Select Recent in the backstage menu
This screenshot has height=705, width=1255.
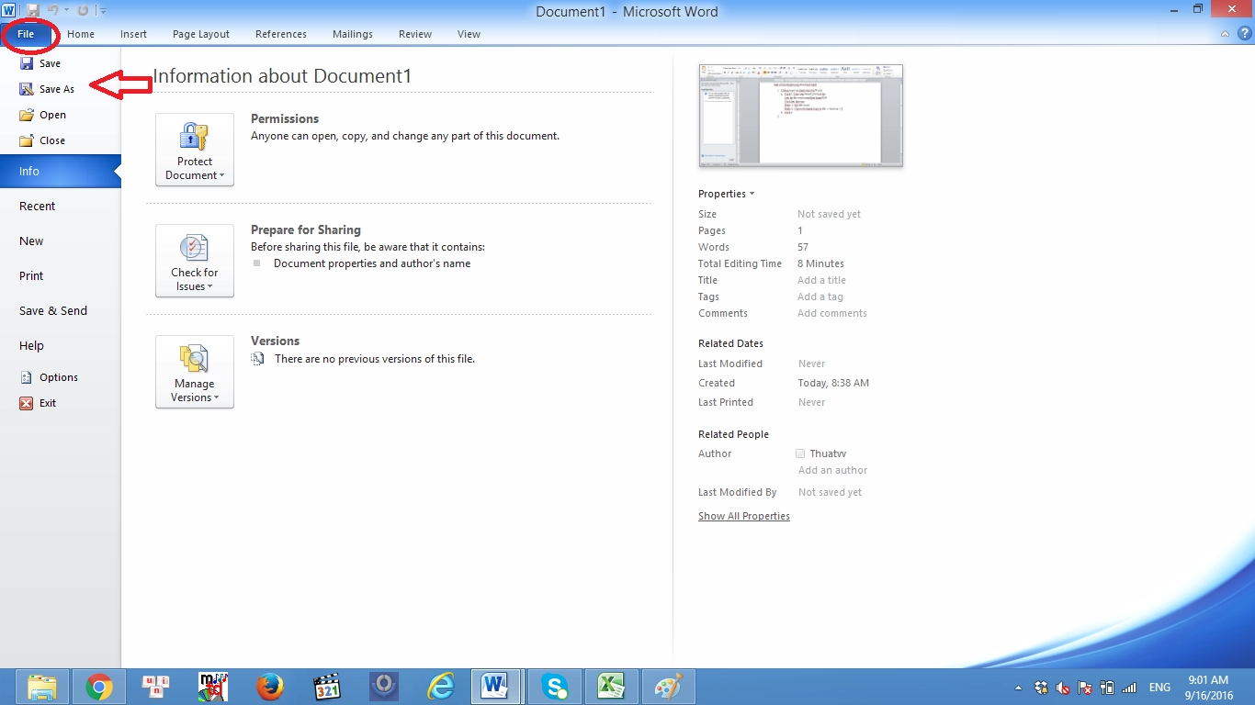(x=38, y=207)
